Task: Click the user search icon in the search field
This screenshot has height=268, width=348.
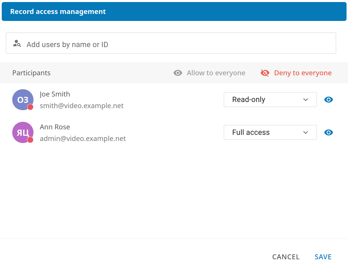Action: click(17, 44)
